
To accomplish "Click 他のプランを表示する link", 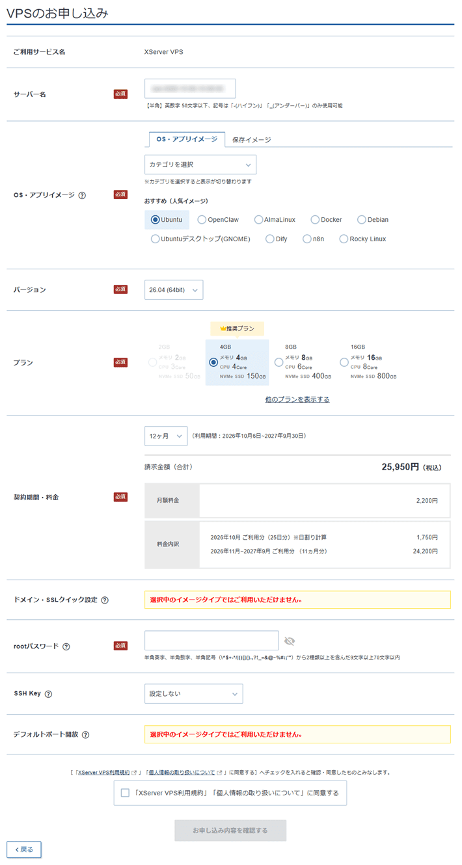I will click(297, 399).
